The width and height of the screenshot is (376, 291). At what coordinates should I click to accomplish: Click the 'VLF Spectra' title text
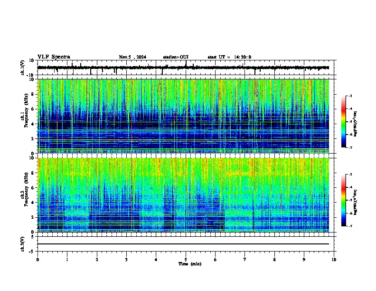pos(54,57)
